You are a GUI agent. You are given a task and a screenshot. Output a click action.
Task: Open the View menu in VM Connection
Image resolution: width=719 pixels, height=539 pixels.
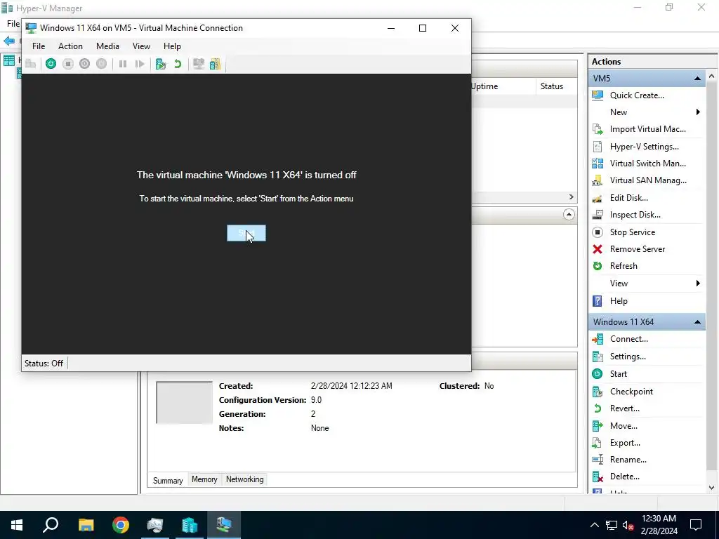(141, 46)
